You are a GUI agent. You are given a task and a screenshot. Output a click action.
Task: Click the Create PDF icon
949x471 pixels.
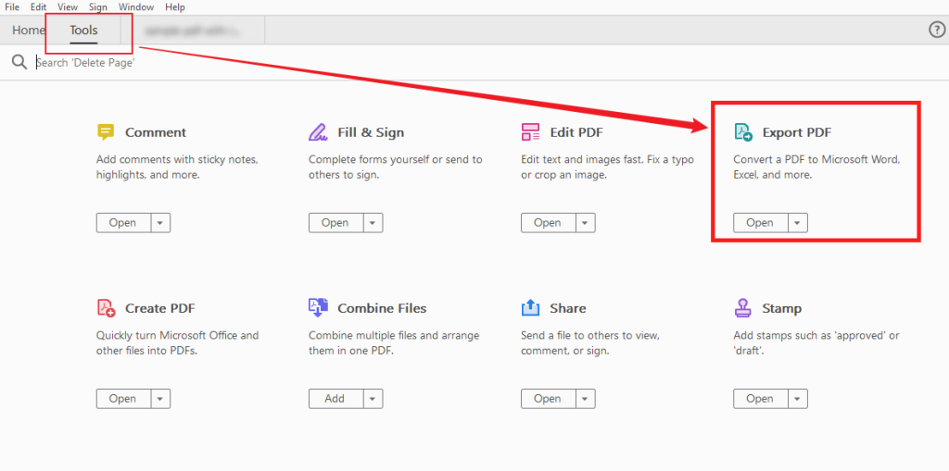tap(106, 308)
